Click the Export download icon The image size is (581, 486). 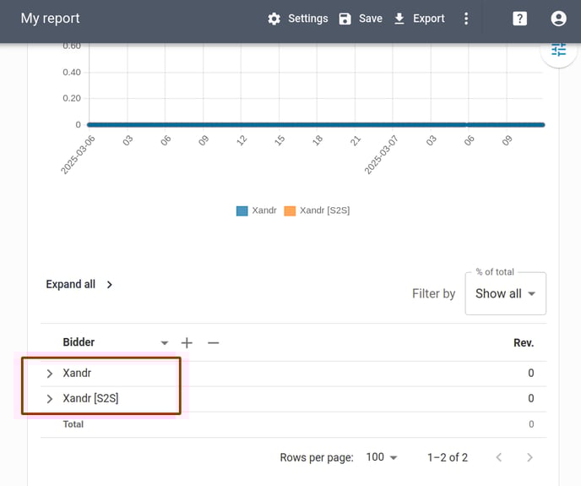[399, 19]
